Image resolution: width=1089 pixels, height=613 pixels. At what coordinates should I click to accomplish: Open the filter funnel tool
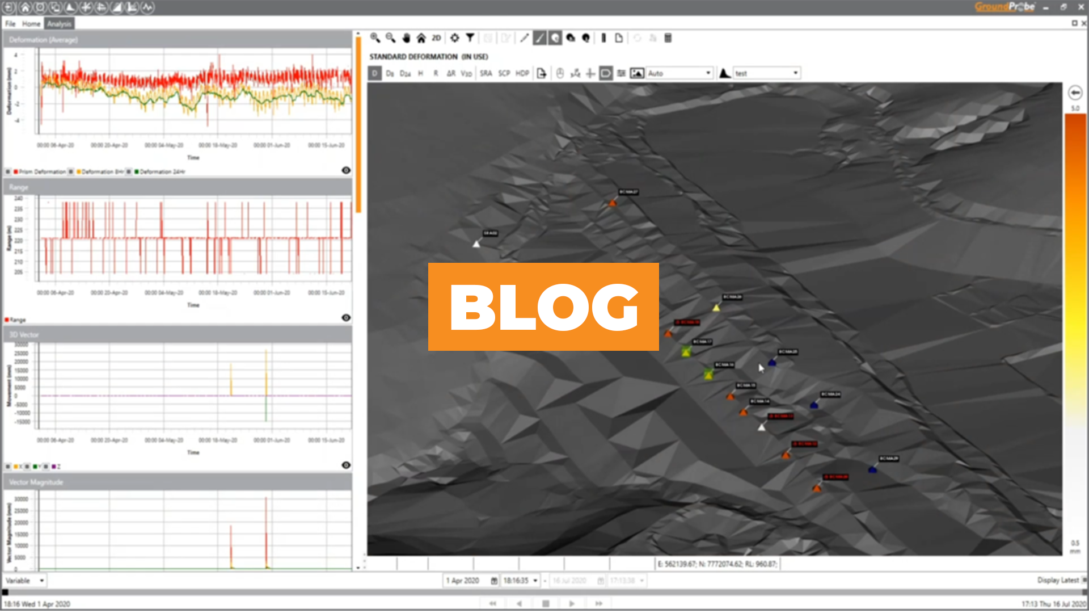(470, 38)
